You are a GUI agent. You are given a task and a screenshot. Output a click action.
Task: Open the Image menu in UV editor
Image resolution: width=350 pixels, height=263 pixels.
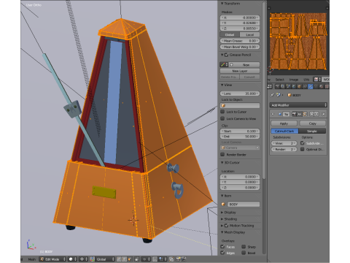pyautogui.click(x=294, y=80)
